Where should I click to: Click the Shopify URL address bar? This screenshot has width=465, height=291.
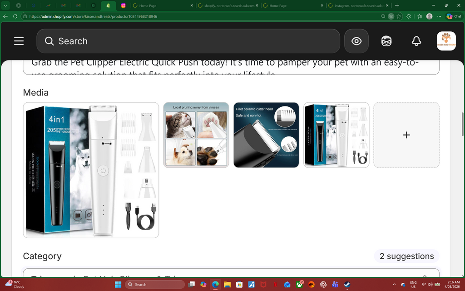(202, 16)
